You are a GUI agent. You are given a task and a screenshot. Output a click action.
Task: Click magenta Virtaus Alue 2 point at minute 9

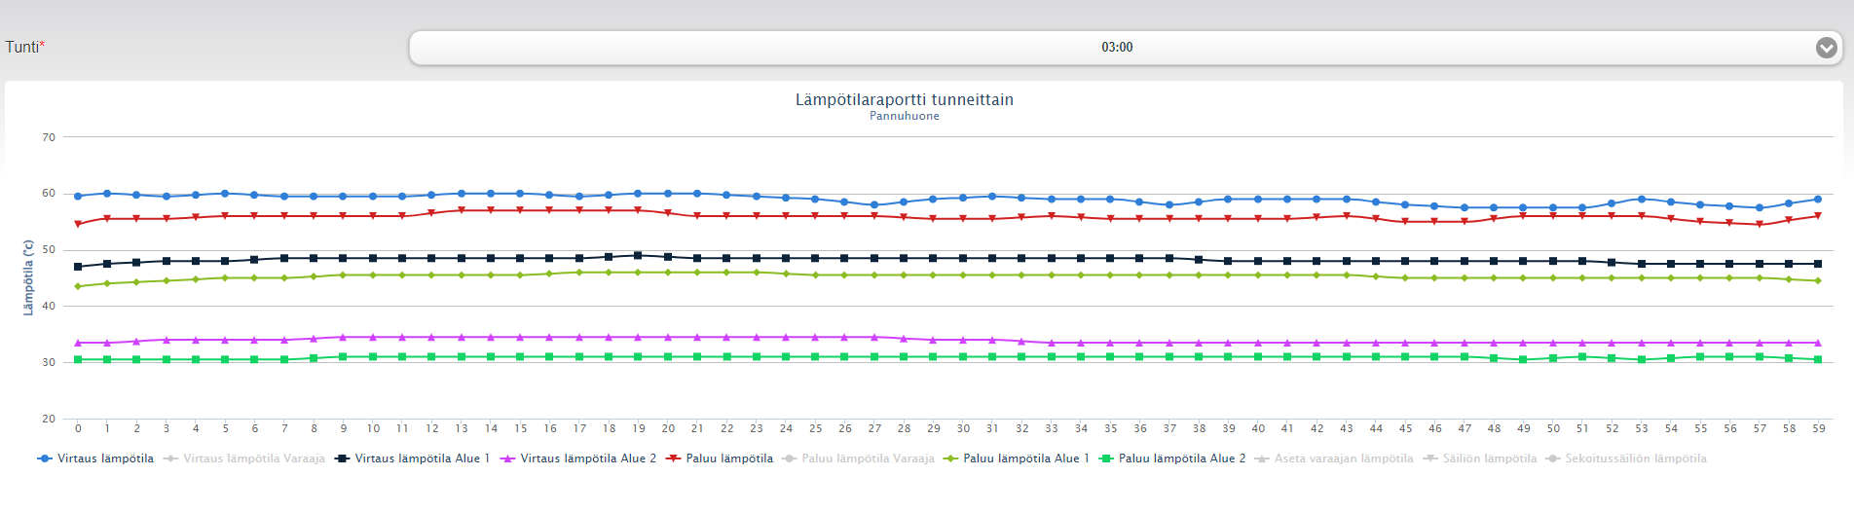coord(343,338)
